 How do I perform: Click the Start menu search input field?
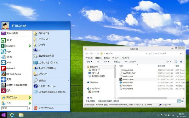click(14, 108)
